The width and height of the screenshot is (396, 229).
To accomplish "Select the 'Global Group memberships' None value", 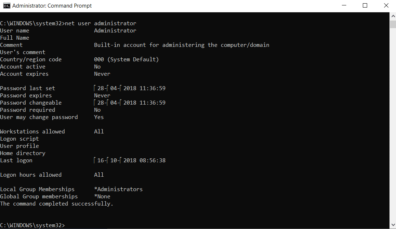I will point(103,196).
